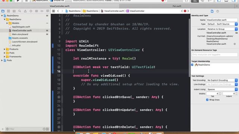Open Location Relative to Group dropdown

coord(222,29)
